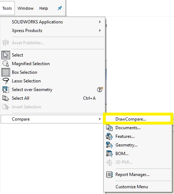This screenshot has width=174, height=194.
Task: Expand the SOLIDWORKS Applications submenu arrow
Action: click(x=100, y=22)
